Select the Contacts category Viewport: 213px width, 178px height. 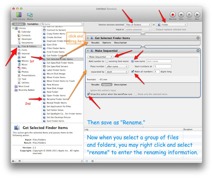pyautogui.click(x=26, y=35)
